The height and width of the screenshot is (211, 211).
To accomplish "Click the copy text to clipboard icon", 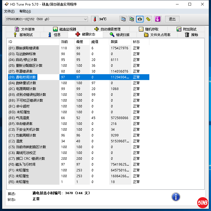I will point(123,19).
